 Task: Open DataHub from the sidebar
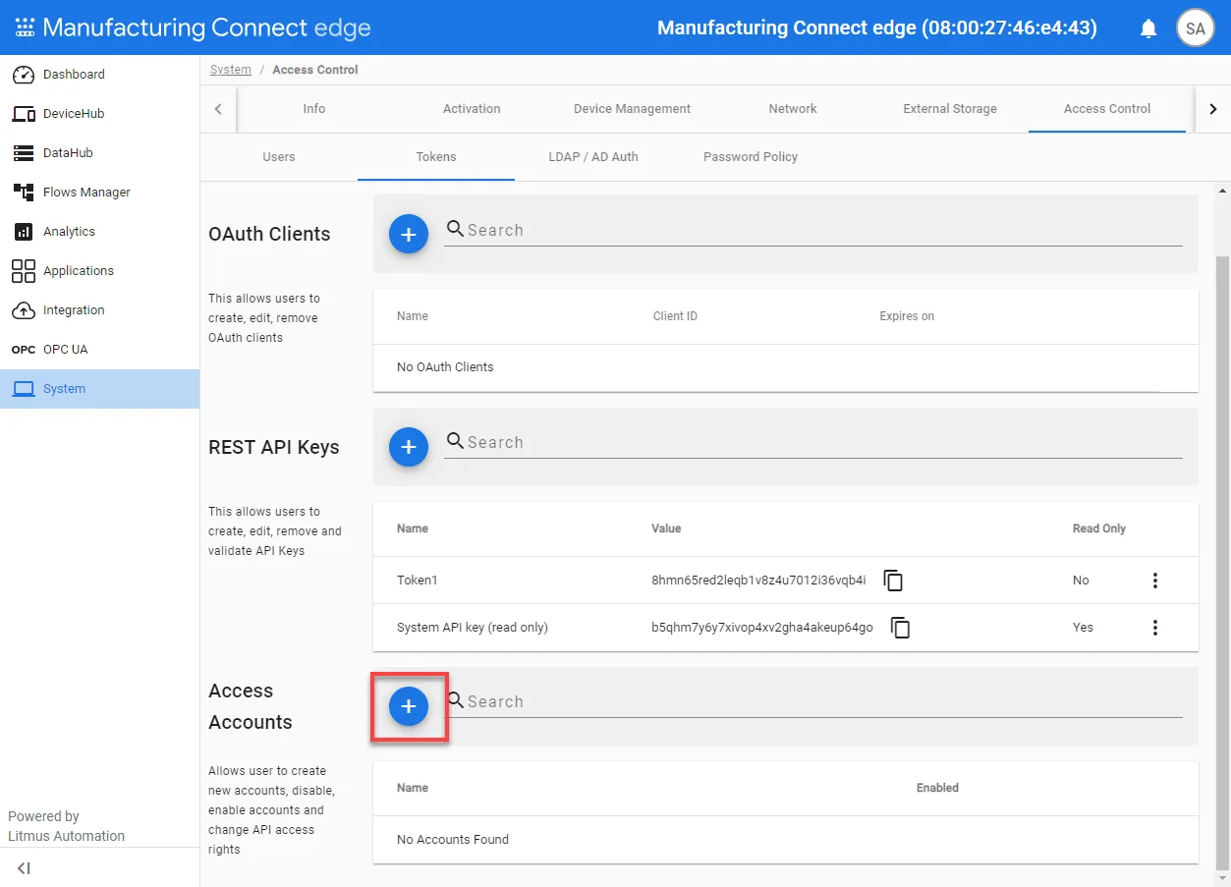coord(99,153)
